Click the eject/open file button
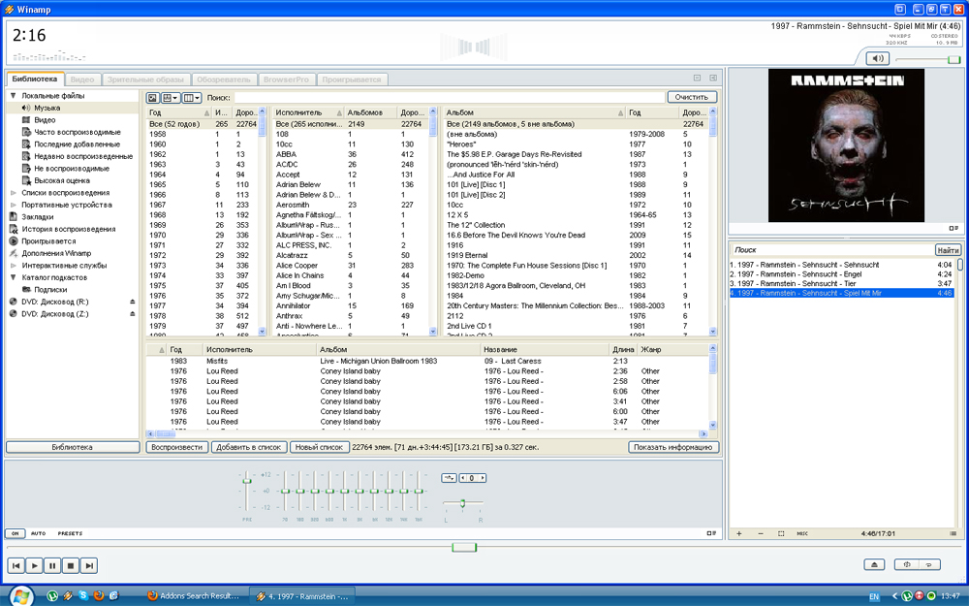This screenshot has height=606, width=969. 874,564
